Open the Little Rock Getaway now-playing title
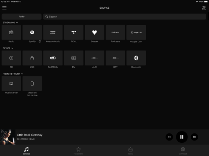 [30, 135]
